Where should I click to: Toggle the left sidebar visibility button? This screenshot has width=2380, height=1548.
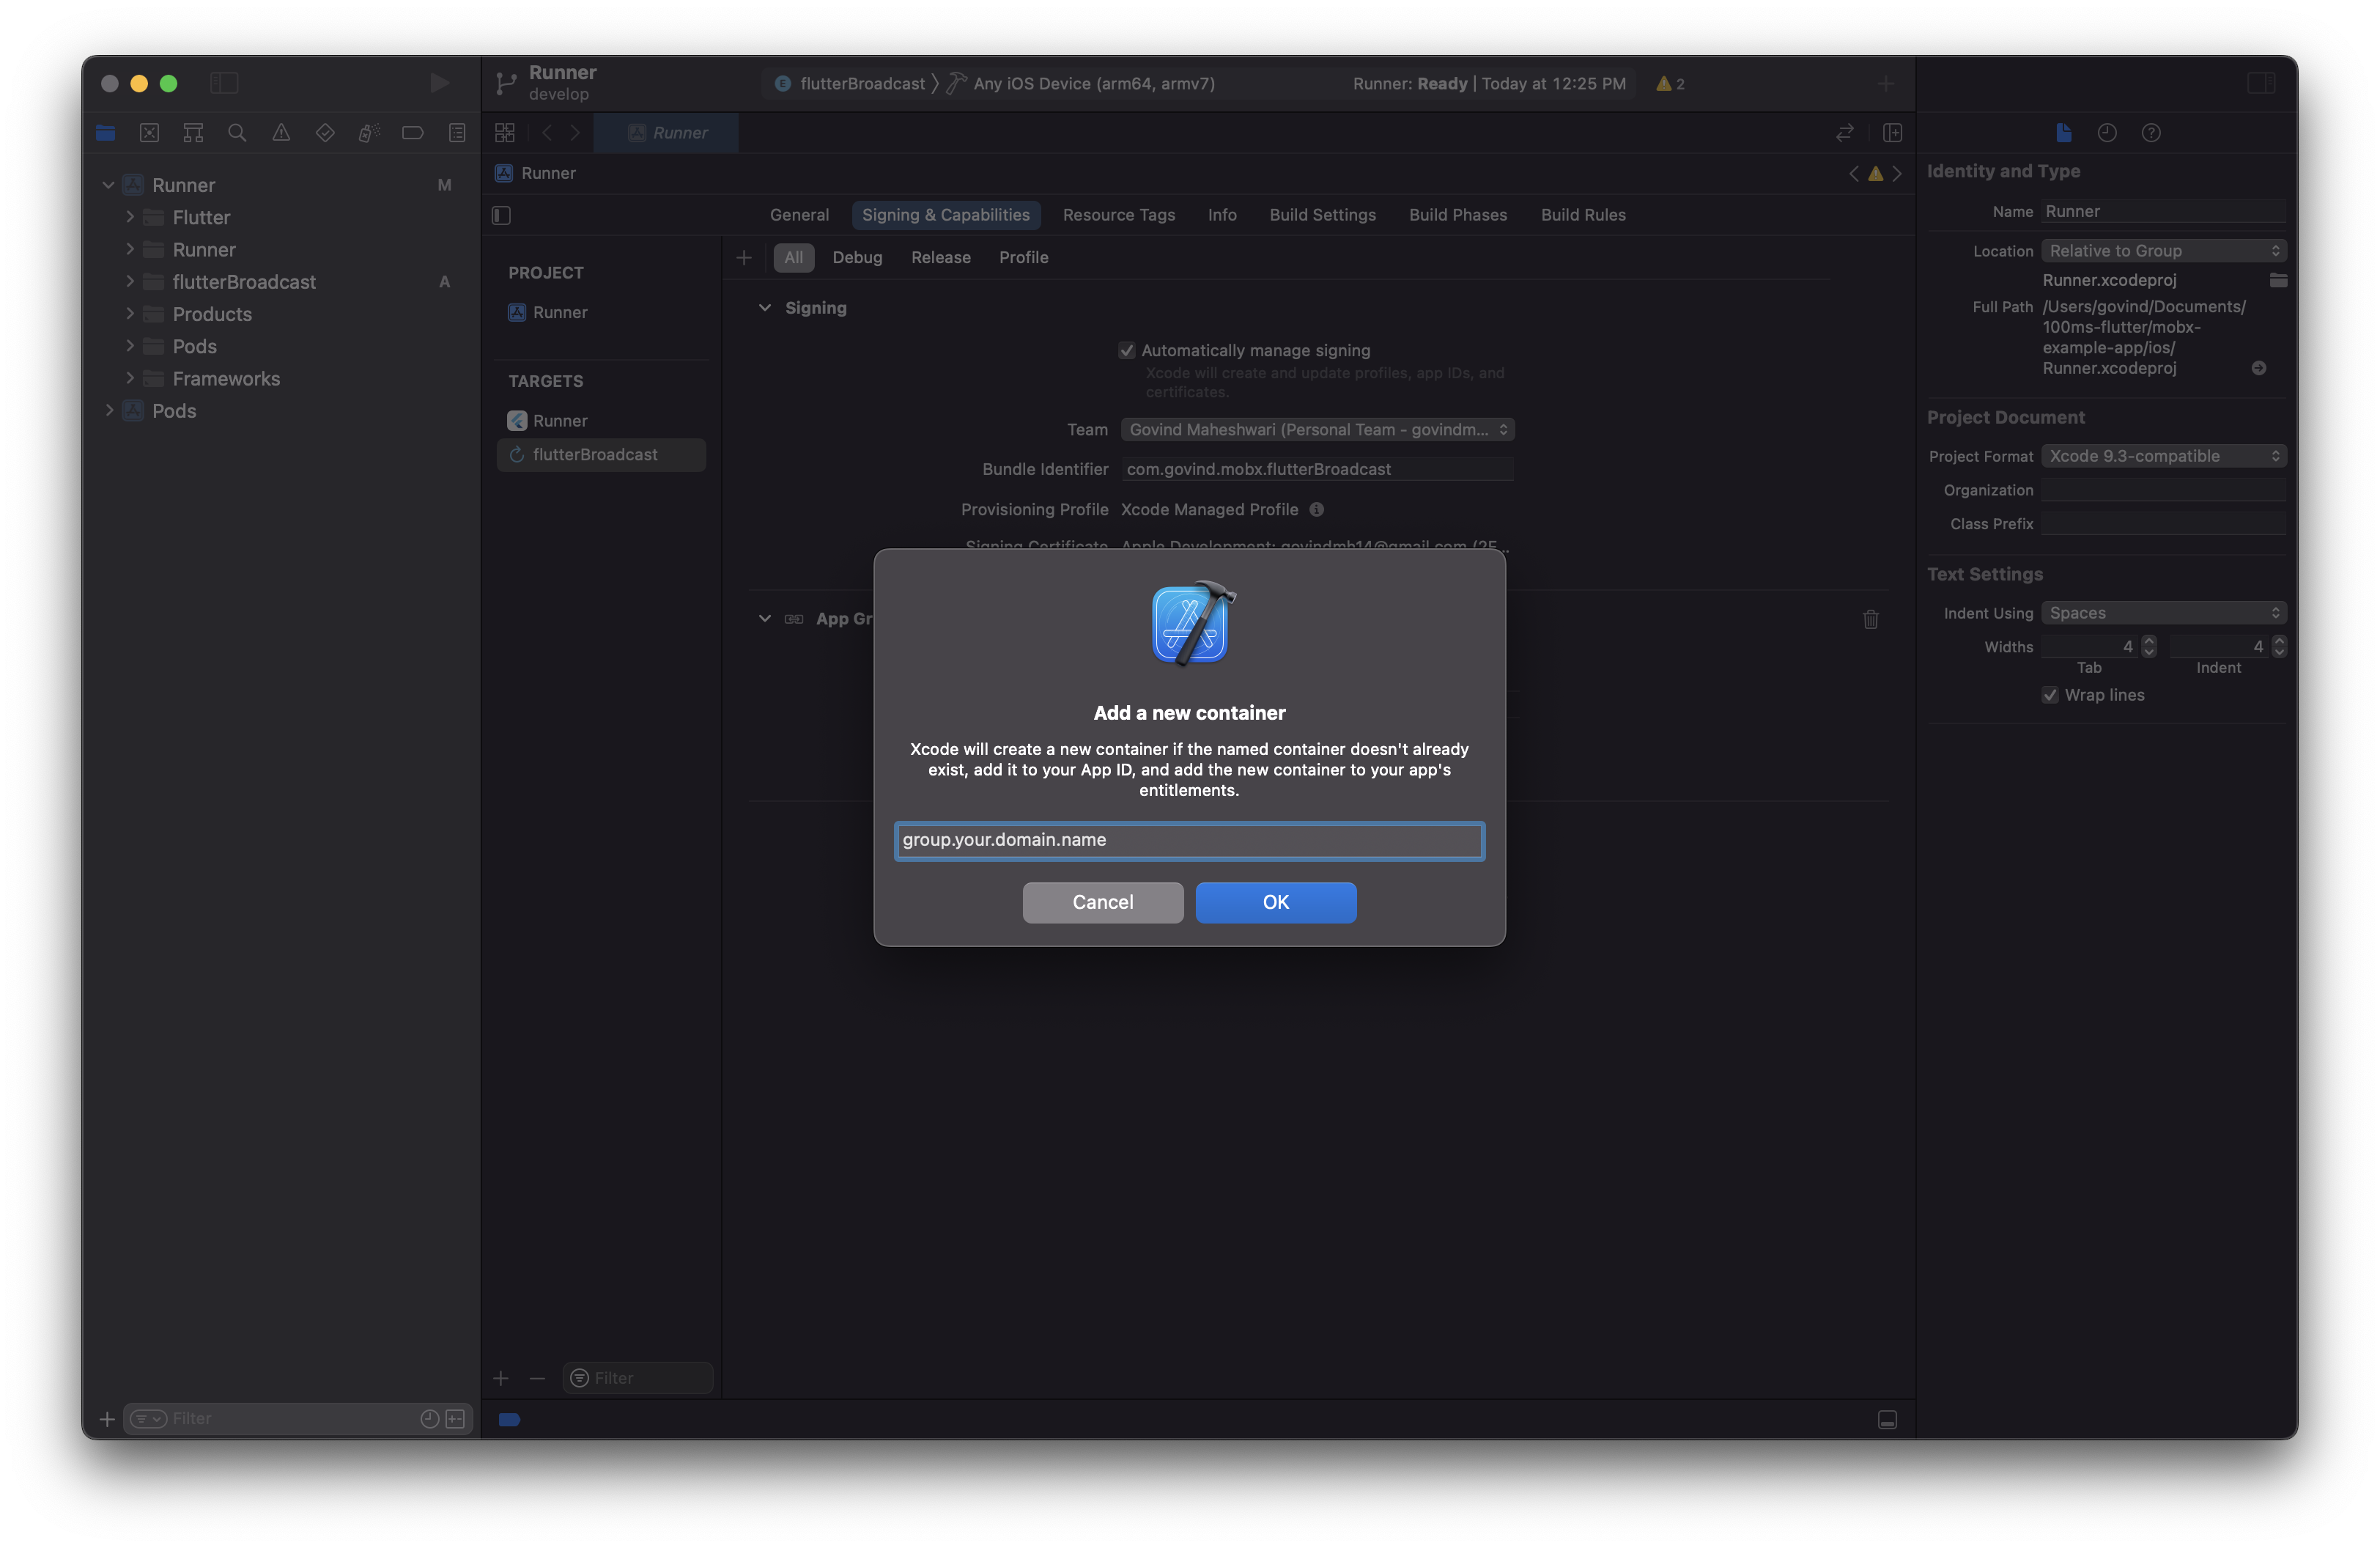(x=224, y=83)
